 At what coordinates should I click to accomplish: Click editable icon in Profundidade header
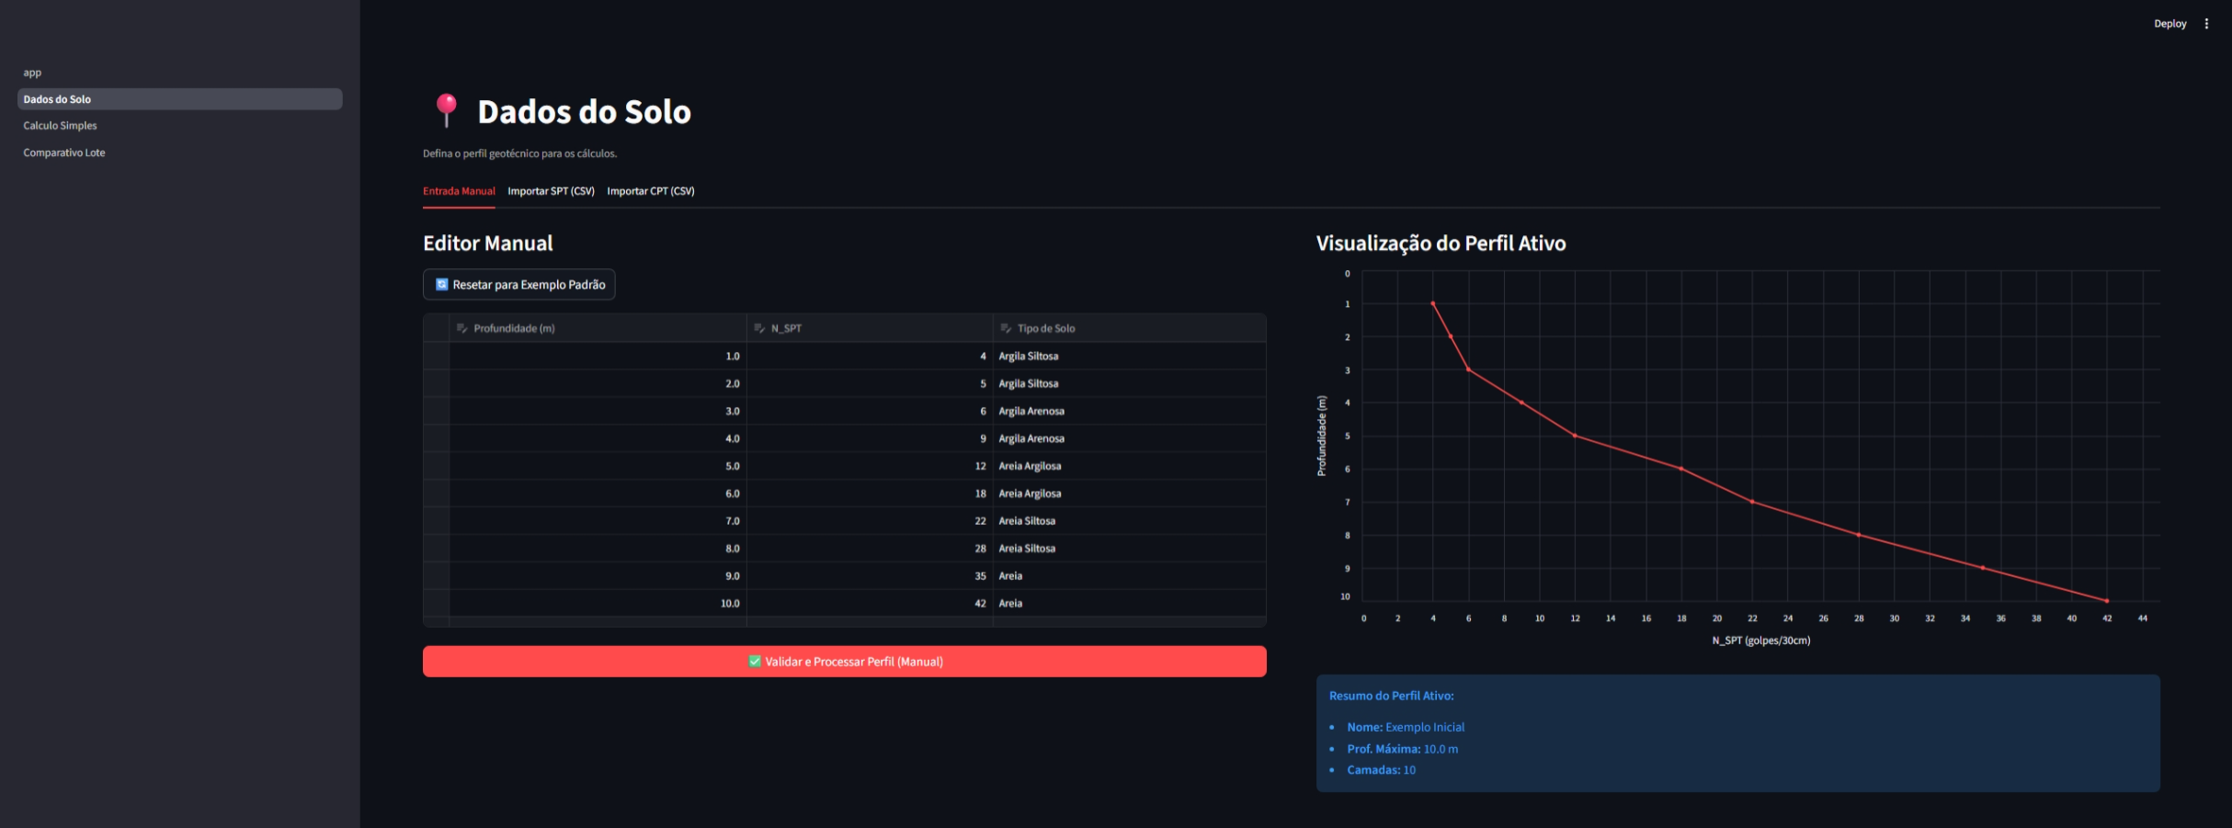click(x=462, y=328)
